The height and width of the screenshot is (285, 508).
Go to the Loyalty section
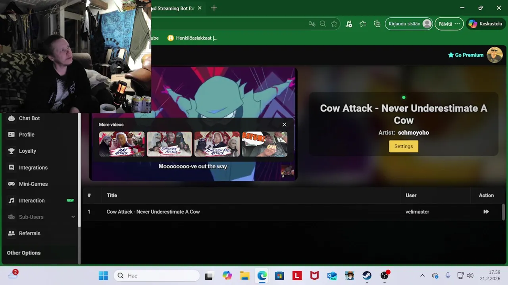click(x=27, y=151)
